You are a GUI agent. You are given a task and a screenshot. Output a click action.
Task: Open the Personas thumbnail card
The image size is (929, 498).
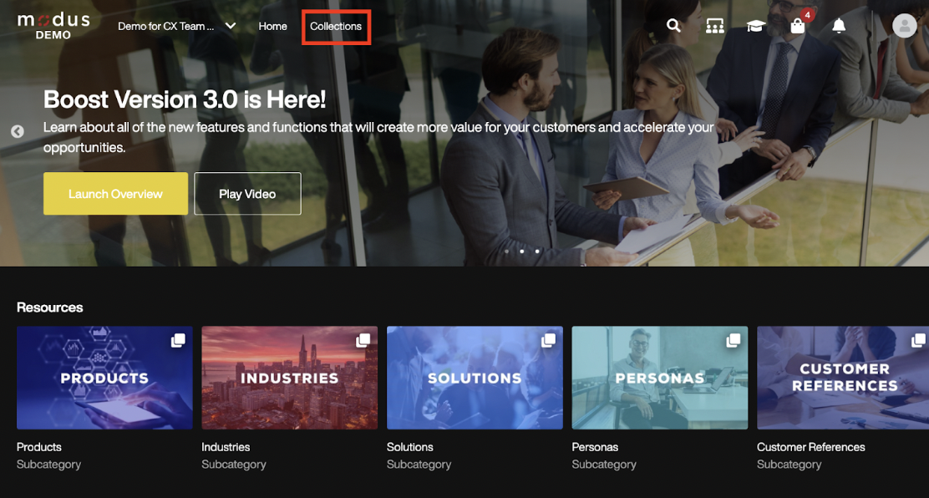659,378
